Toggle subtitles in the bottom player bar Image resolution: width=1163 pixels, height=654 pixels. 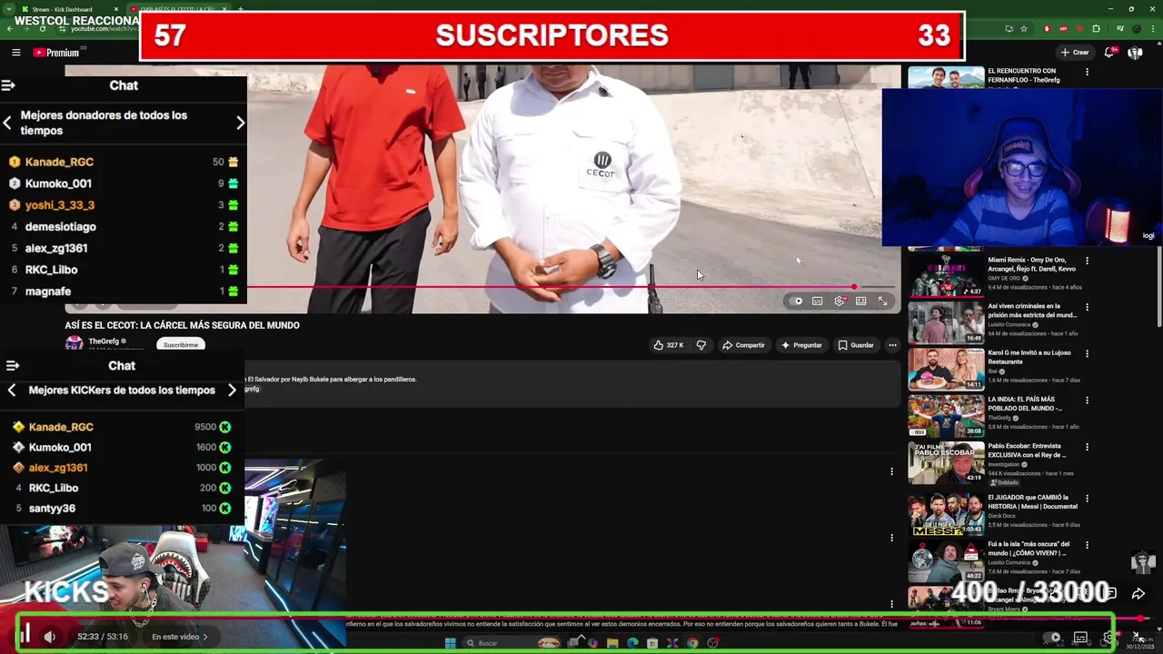(x=1080, y=638)
